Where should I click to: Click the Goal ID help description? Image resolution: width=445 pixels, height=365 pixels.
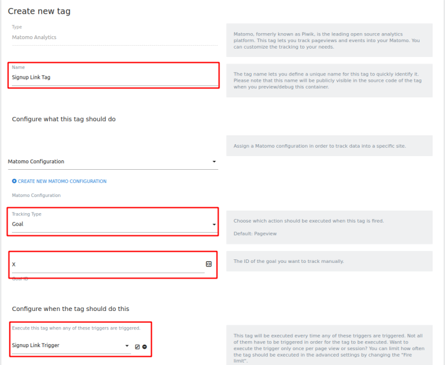coord(289,261)
